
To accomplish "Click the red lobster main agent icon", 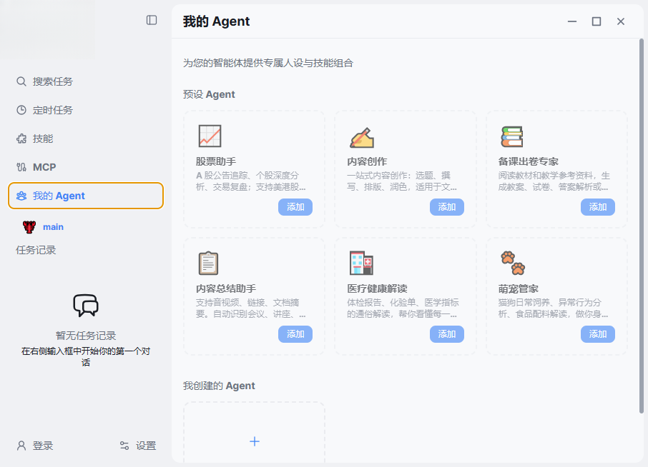I will 29,227.
